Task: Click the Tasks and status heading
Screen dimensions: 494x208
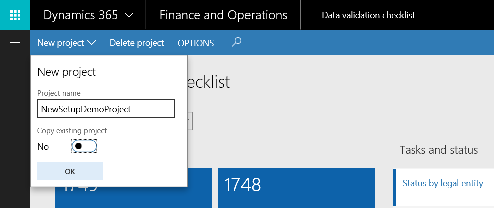Action: pyautogui.click(x=439, y=150)
